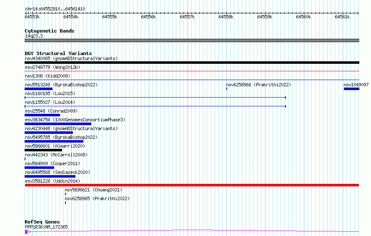Click the thick red bar of esv3581226
The image size is (371, 236).
pyautogui.click(x=192, y=185)
